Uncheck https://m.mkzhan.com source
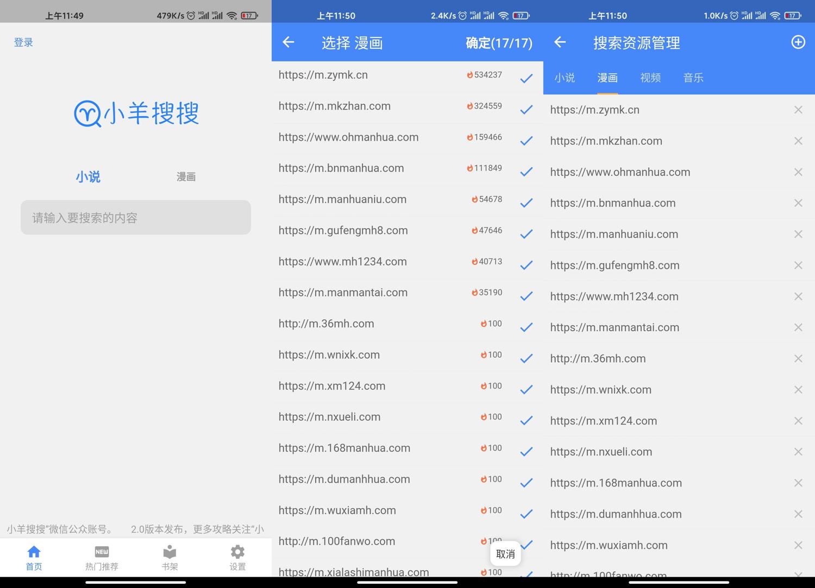The image size is (815, 588). coord(526,110)
